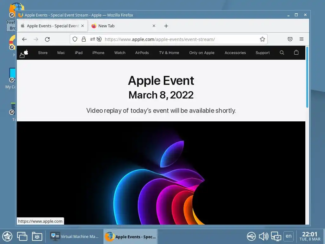Image resolution: width=325 pixels, height=244 pixels.
Task: Open the network connection tray icon
Action: [276, 236]
